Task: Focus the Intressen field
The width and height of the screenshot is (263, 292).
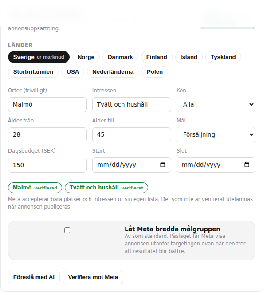Action: (132, 105)
